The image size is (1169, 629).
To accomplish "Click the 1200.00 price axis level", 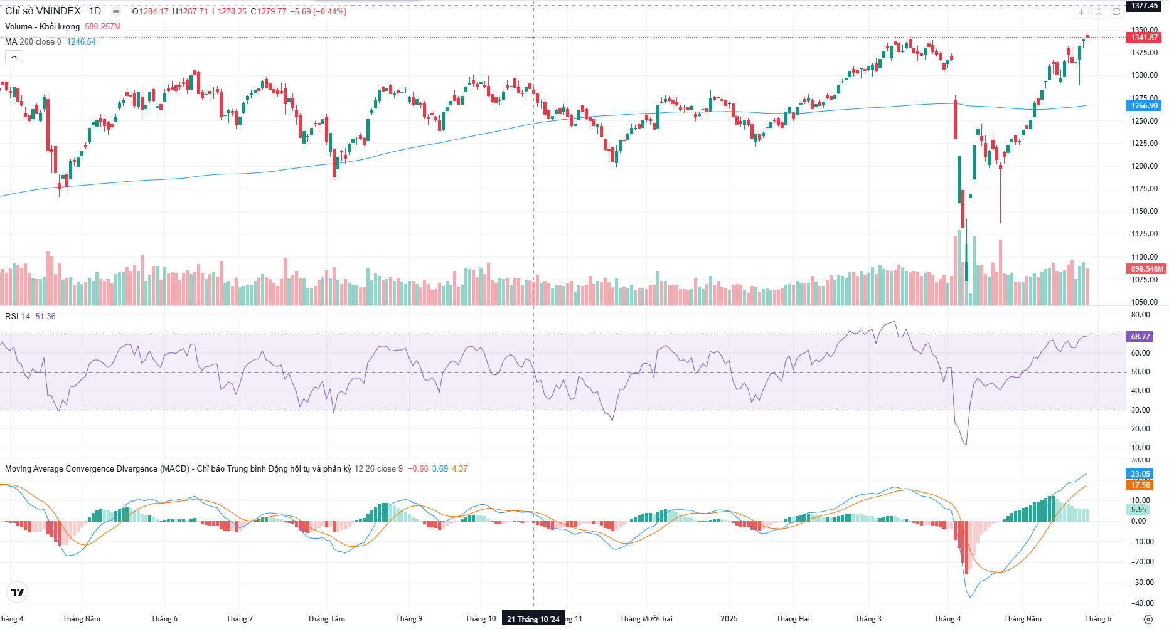I will coord(1145,166).
